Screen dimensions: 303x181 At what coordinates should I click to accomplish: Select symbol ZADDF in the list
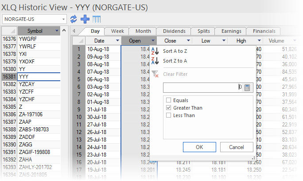point(39,137)
